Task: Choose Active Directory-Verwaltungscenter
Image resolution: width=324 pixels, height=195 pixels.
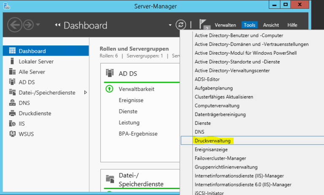Action: pos(232,71)
